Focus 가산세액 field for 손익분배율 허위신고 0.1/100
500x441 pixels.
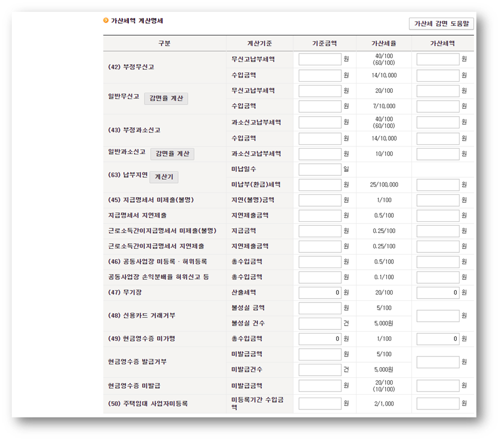point(438,277)
